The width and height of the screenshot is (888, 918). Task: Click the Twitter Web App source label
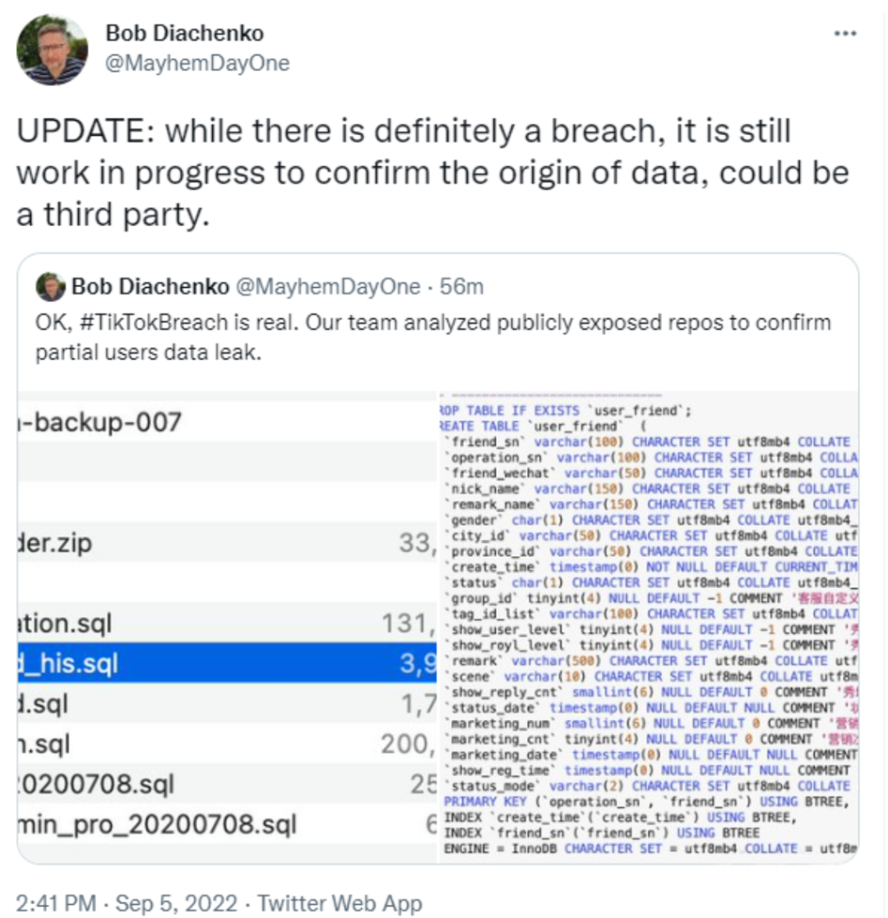click(340, 902)
